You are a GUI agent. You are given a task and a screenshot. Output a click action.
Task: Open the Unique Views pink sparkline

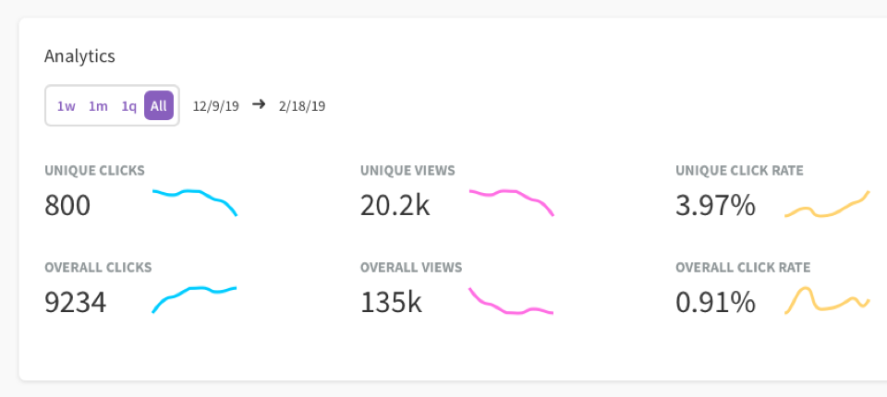point(511,203)
